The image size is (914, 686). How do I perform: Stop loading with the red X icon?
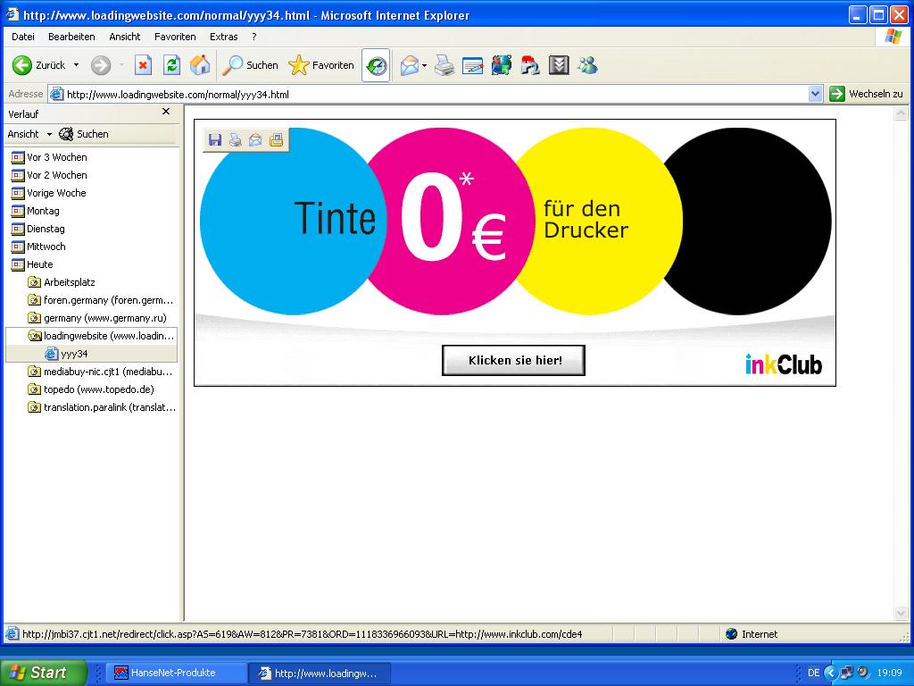(x=143, y=64)
